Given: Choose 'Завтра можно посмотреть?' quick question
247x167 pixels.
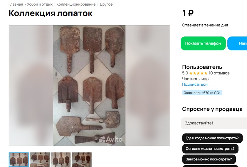Looking at the screenshot, I should pos(209,159).
